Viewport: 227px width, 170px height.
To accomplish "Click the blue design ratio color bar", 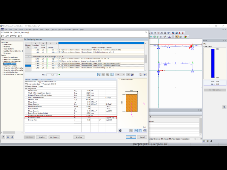I will tap(213, 63).
